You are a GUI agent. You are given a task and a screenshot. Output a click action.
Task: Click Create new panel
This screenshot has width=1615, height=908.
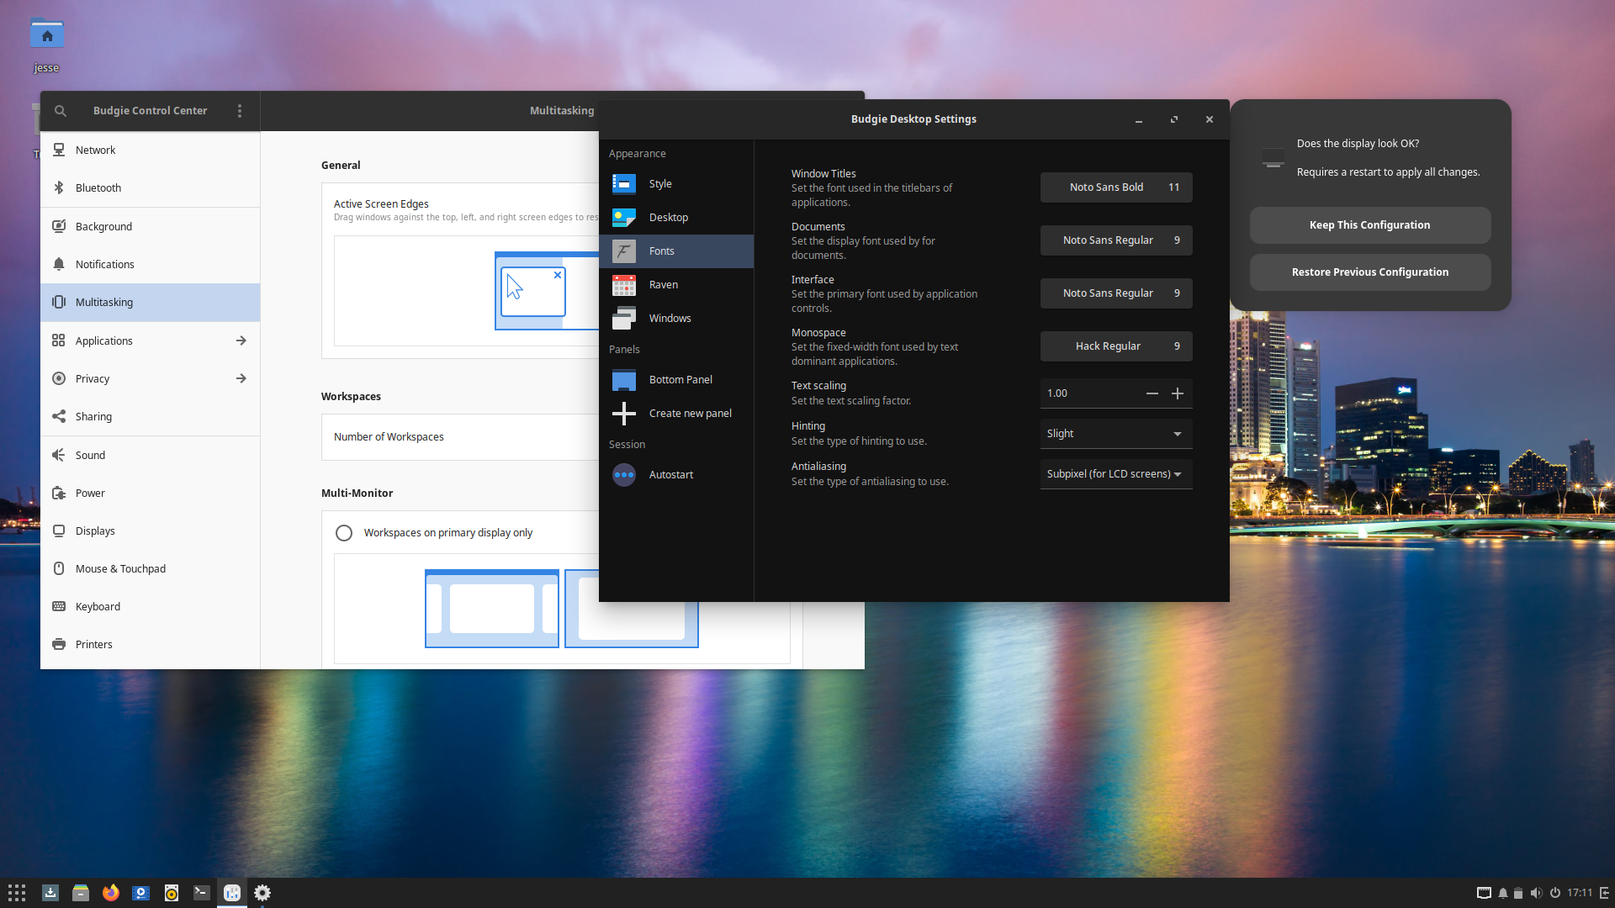click(x=676, y=414)
